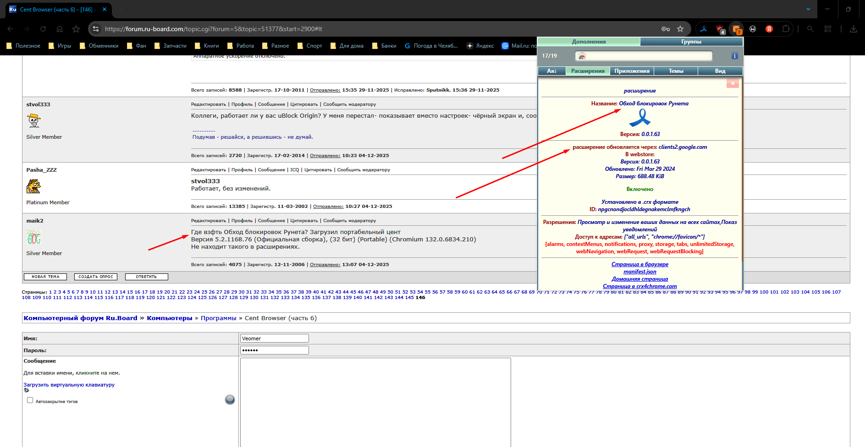The width and height of the screenshot is (865, 447).
Task: Expand the Обменники bookmarks folder
Action: pos(99,46)
